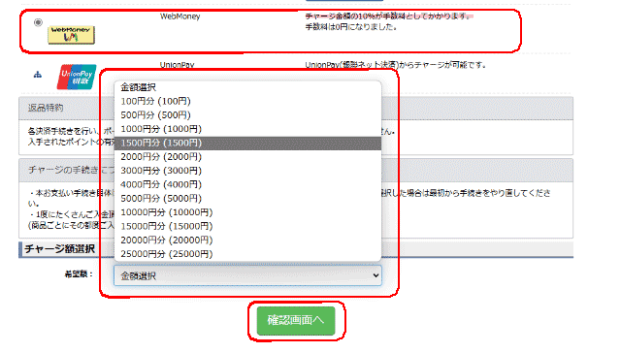Choose 1000円分 (1000円) option
Image resolution: width=621 pixels, height=353 pixels.
pos(247,129)
